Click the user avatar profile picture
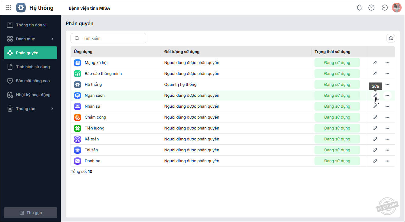Image resolution: width=405 pixels, height=222 pixels. coord(397,8)
